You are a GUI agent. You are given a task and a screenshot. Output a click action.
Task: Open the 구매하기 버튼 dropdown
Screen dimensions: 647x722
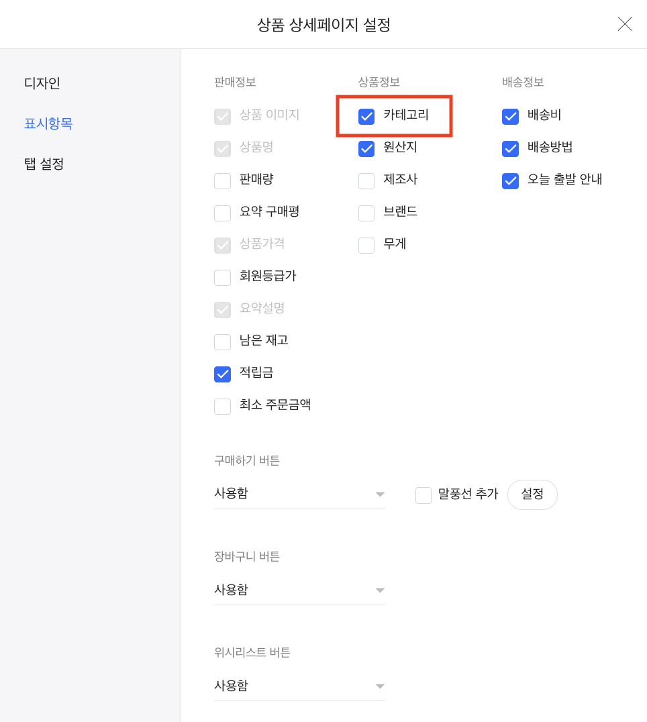click(299, 494)
